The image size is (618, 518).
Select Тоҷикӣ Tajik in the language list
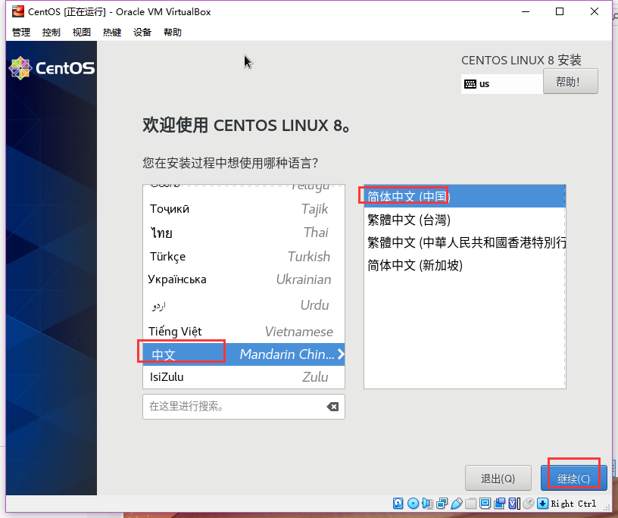244,209
